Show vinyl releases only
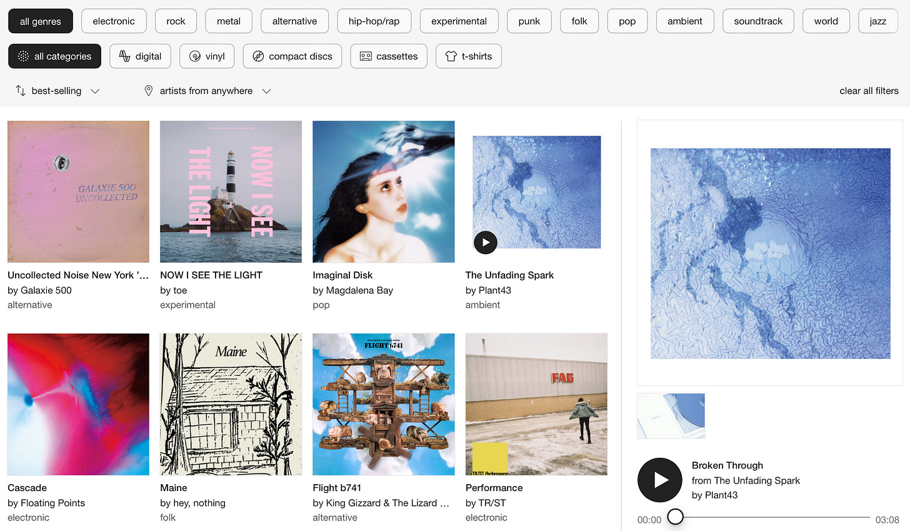The height and width of the screenshot is (531, 910). [x=207, y=56]
